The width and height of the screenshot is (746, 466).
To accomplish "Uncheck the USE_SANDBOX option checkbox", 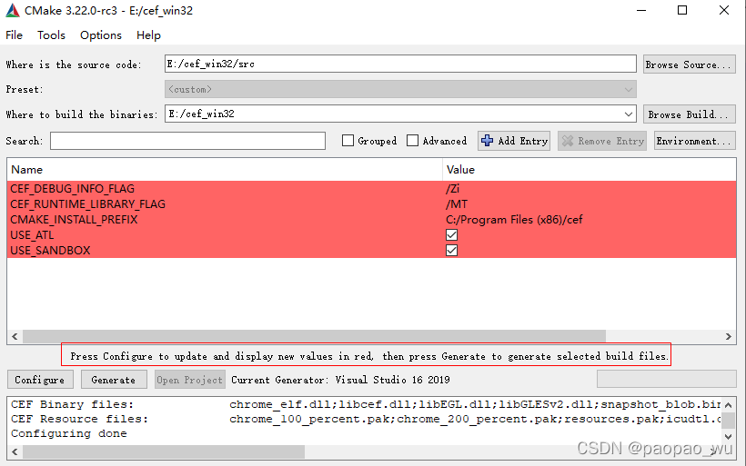I will click(451, 251).
